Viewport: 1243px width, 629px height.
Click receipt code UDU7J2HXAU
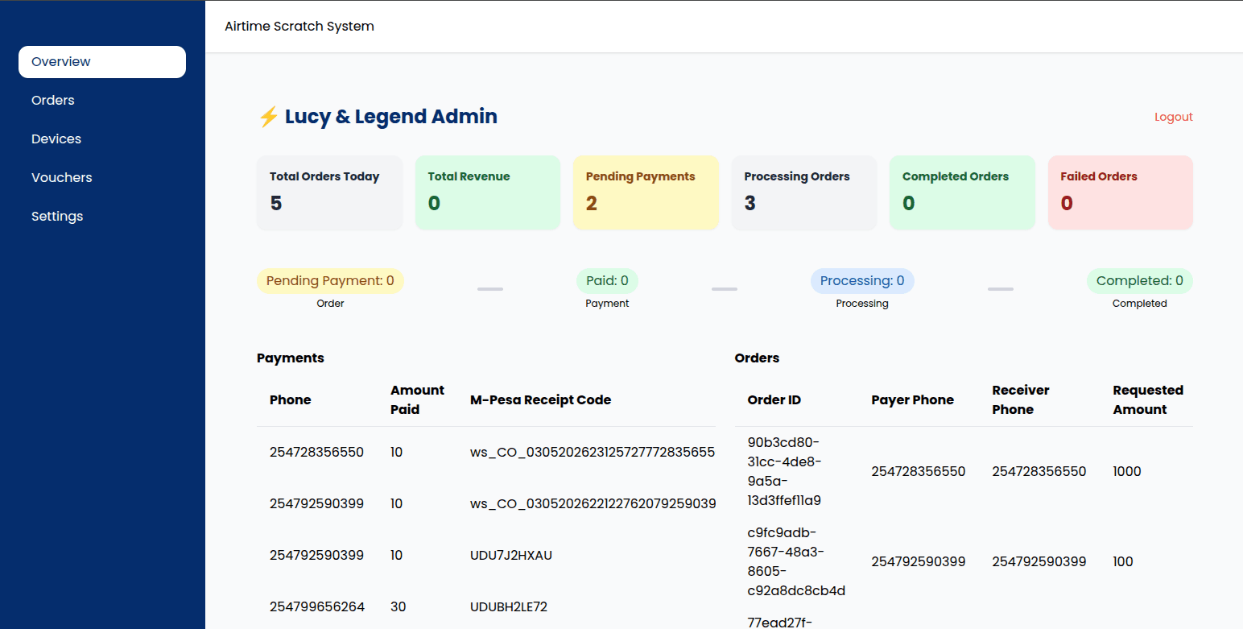[511, 556]
